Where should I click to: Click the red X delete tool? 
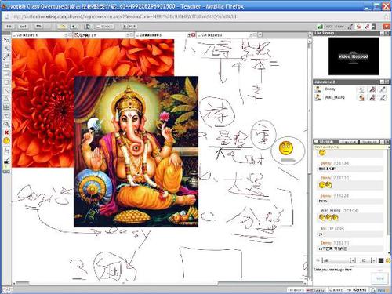(x=6, y=132)
